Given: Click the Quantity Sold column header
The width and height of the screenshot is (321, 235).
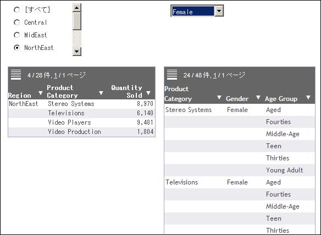Looking at the screenshot, I should 126,92.
